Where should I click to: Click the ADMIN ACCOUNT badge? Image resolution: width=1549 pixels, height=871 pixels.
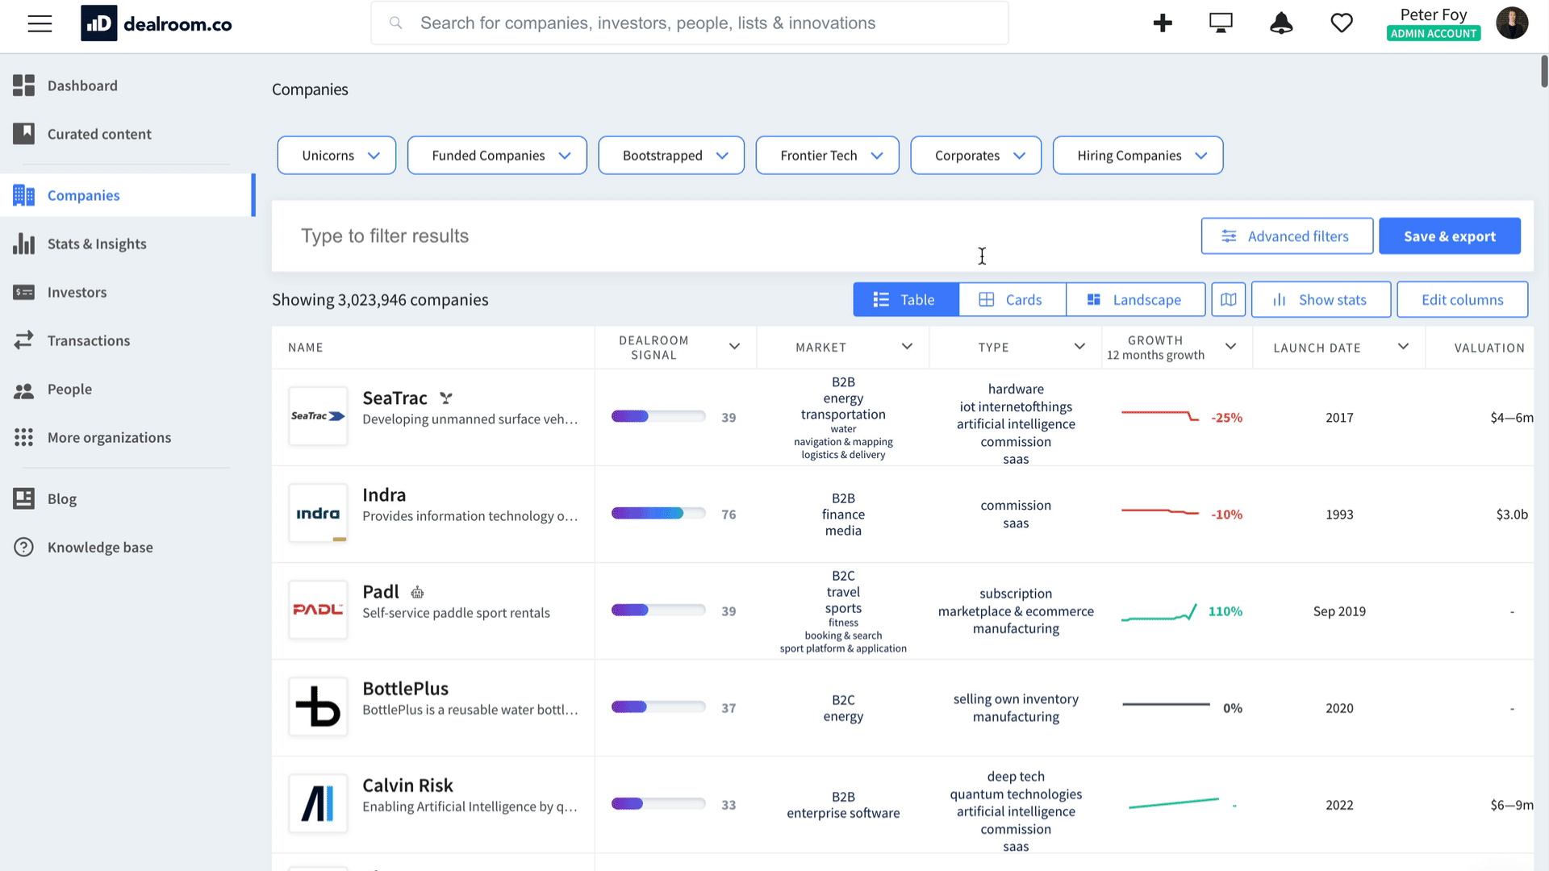[x=1434, y=33]
